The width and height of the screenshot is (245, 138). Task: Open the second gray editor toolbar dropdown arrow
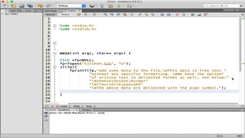pyautogui.click(x=98, y=15)
